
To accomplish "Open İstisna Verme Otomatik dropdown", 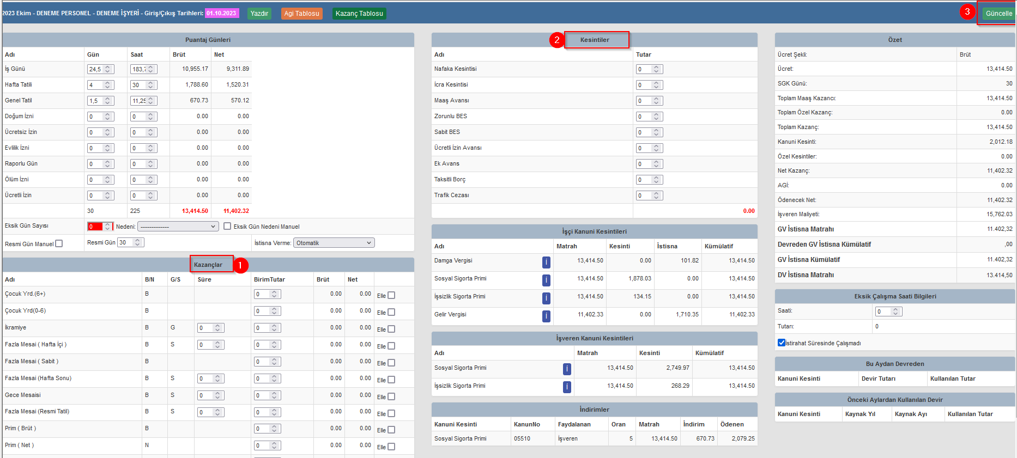I will pyautogui.click(x=334, y=243).
